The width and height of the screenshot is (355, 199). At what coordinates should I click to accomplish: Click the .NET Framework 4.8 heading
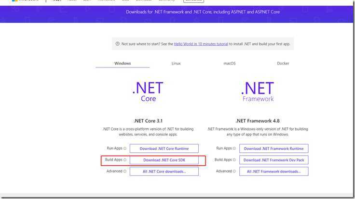tap(258, 121)
